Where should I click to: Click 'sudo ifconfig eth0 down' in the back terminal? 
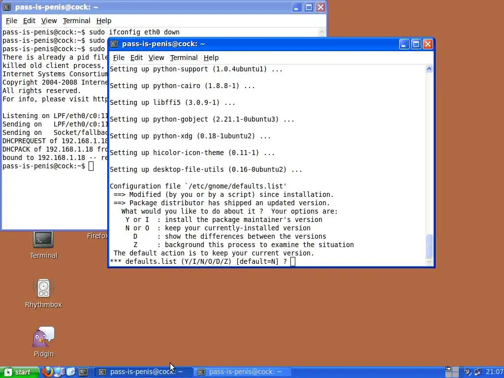tap(134, 32)
